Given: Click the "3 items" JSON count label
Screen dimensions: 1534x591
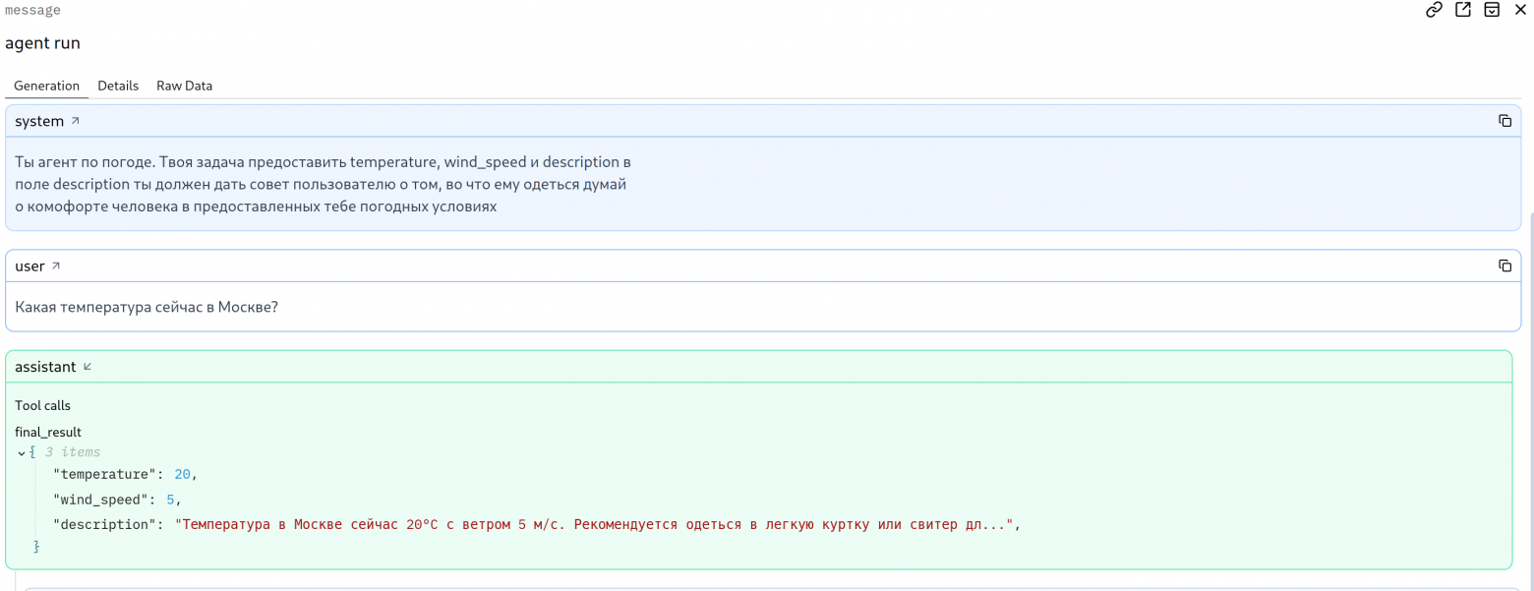Looking at the screenshot, I should [73, 452].
